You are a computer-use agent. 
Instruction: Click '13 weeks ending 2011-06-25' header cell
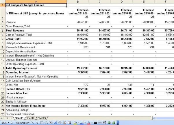click(x=78, y=13)
